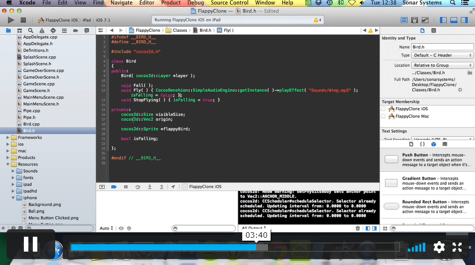This screenshot has height=265, width=475.
Task: Open the Product menu
Action: pyautogui.click(x=171, y=2)
